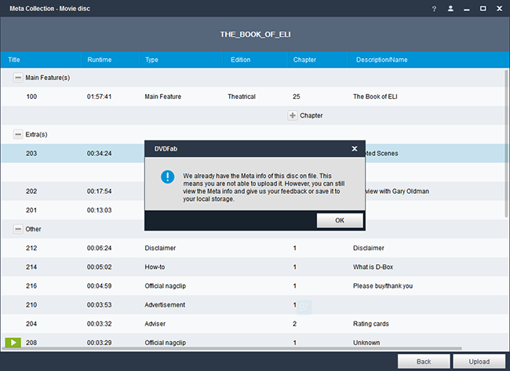Select title 100 row
The width and height of the screenshot is (510, 371).
click(253, 96)
